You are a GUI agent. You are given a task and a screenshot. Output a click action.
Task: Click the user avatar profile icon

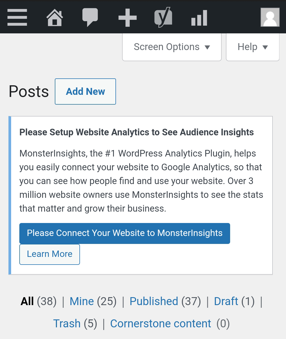270,17
